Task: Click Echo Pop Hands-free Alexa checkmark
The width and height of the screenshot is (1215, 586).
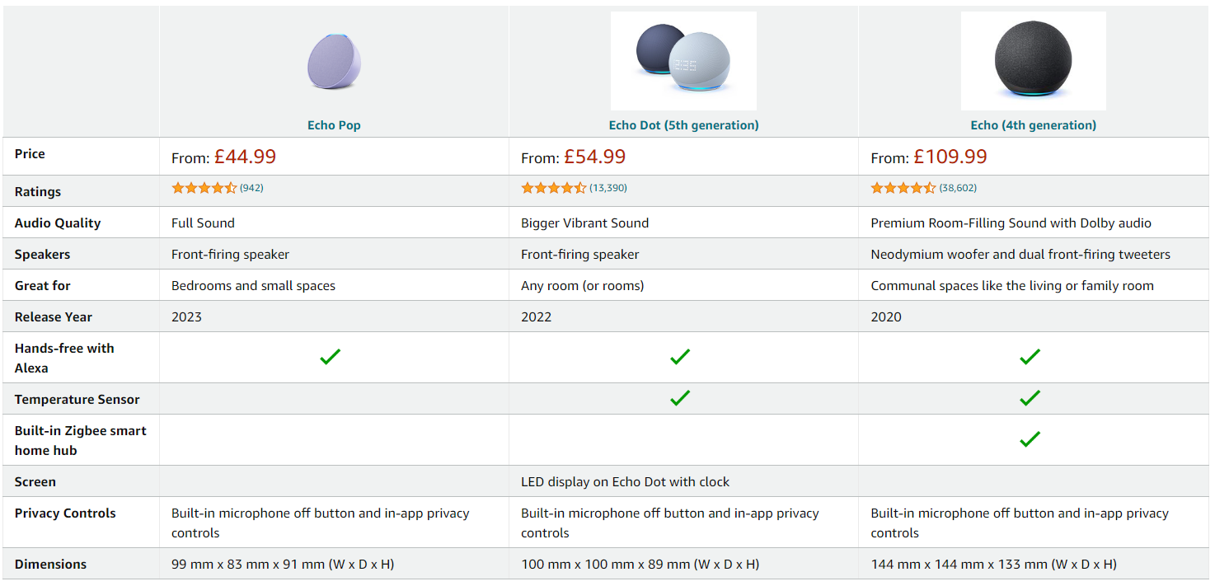Action: click(x=331, y=357)
